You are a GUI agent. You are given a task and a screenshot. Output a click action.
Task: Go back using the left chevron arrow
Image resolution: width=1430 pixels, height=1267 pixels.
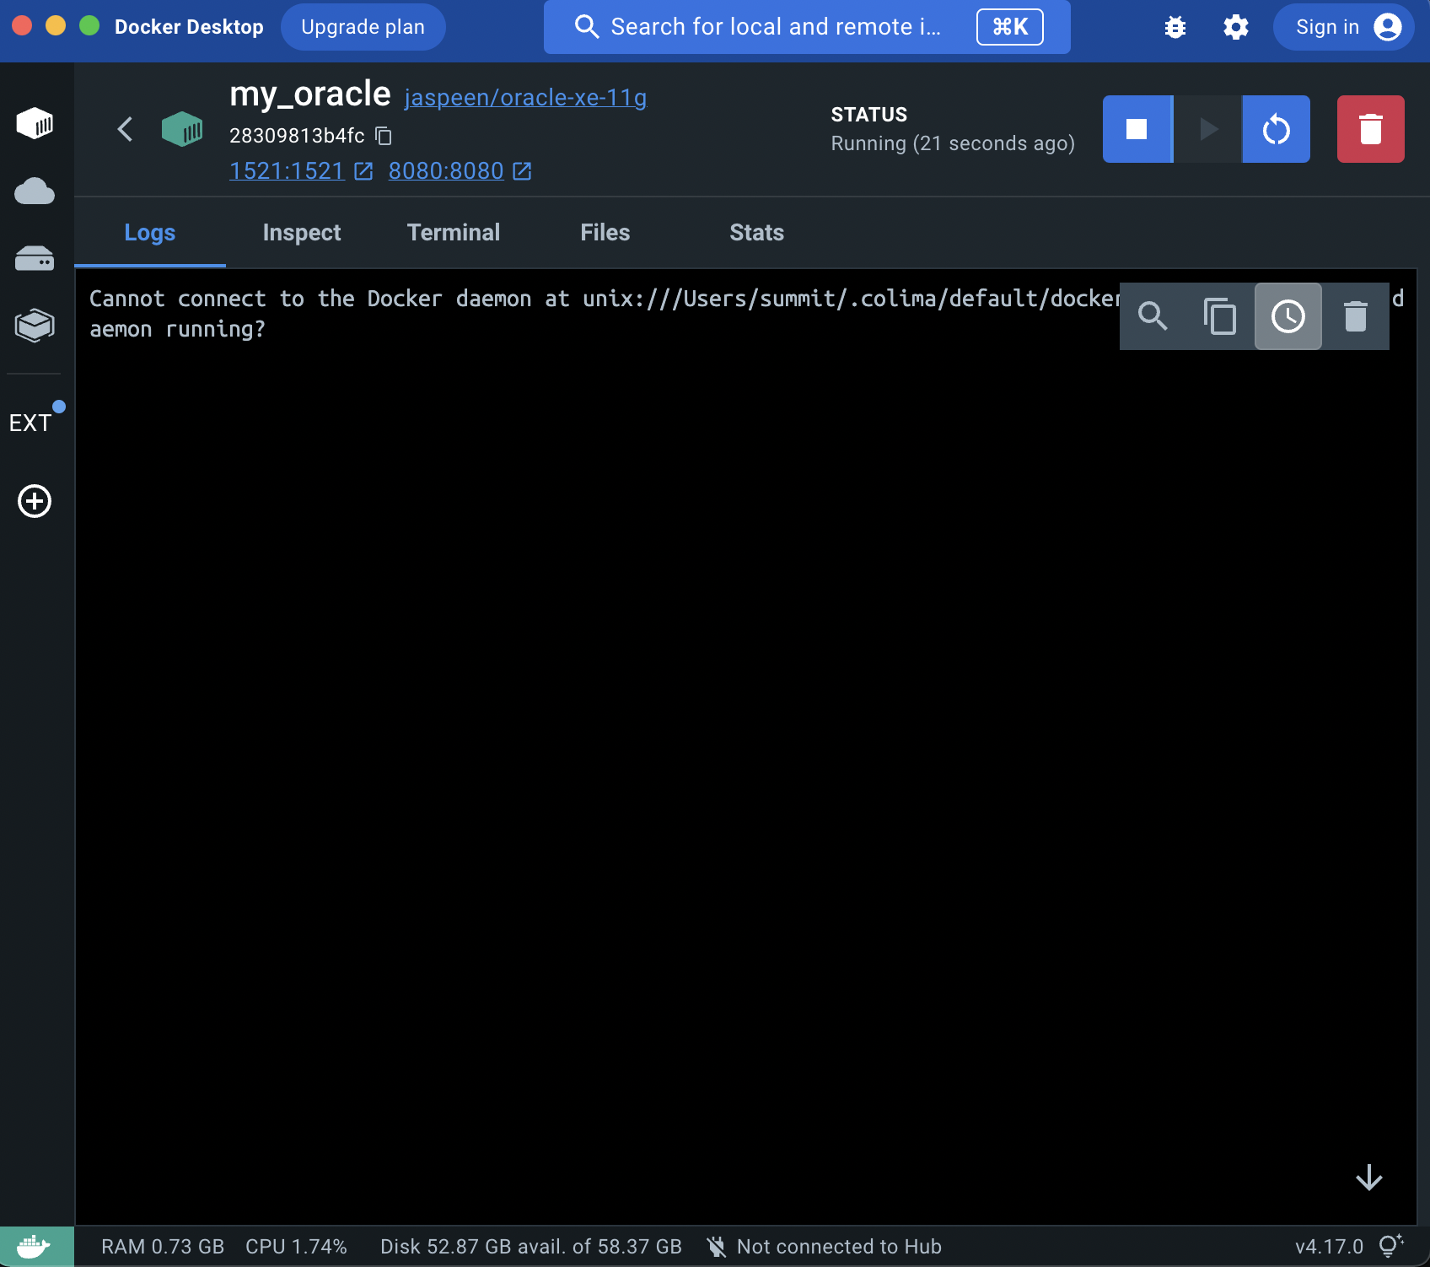(x=126, y=129)
